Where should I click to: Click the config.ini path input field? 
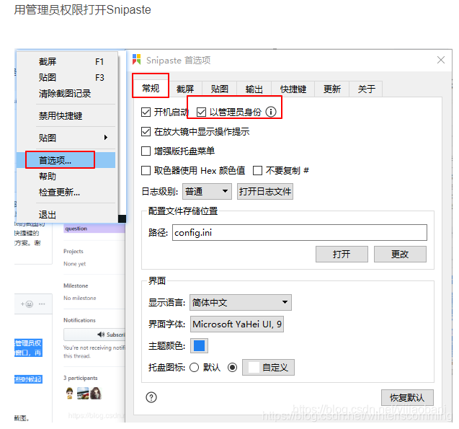pyautogui.click(x=300, y=232)
